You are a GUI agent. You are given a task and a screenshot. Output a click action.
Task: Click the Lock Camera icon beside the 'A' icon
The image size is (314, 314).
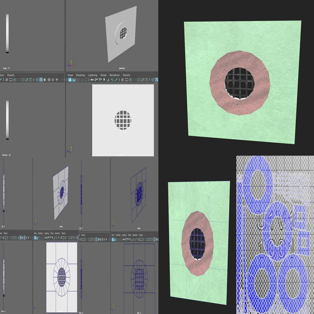click(x=74, y=80)
